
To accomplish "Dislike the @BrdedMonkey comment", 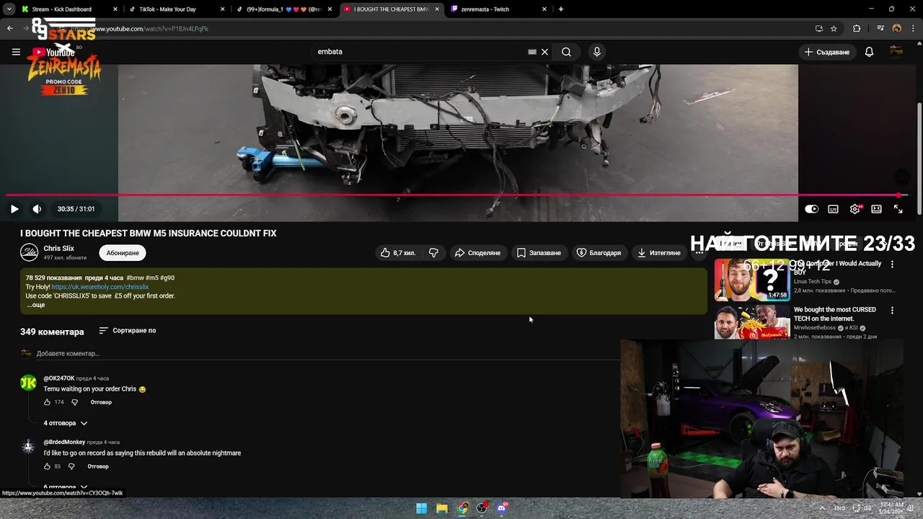I will tap(71, 466).
